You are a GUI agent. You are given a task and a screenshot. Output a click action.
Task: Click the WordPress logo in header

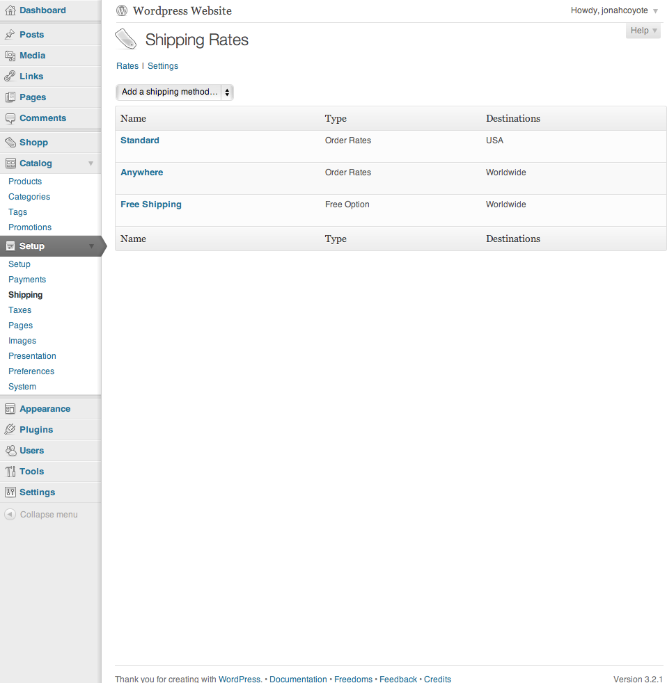(122, 10)
